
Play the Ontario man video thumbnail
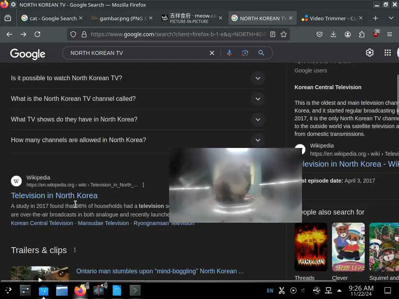point(40,273)
